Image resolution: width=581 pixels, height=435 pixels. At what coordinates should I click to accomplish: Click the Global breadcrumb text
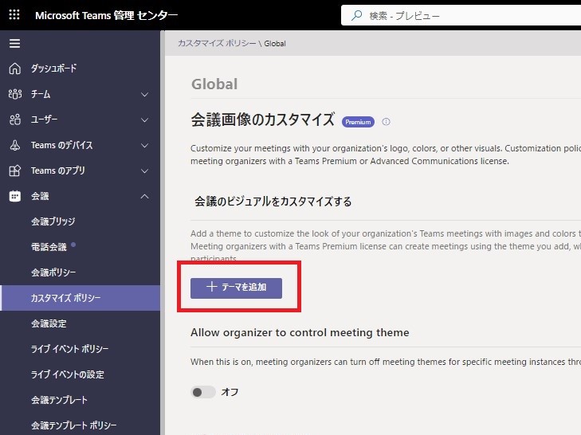coord(275,44)
